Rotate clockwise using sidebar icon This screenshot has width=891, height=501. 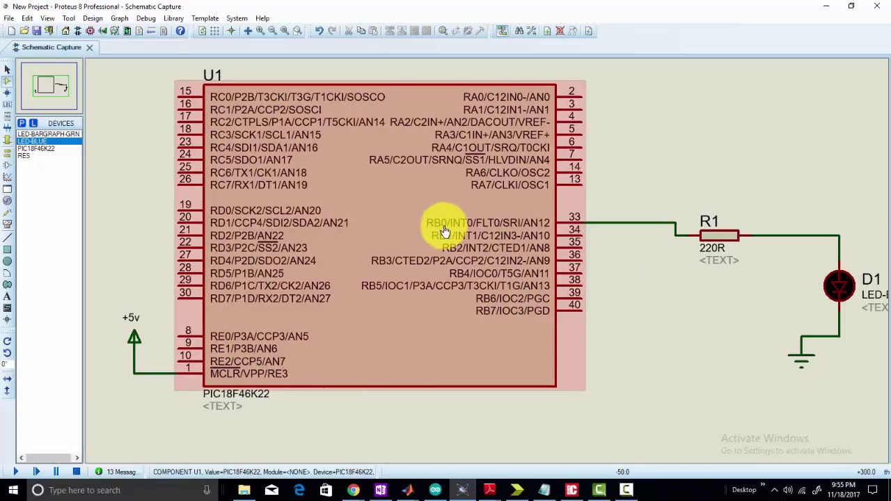(x=7, y=341)
